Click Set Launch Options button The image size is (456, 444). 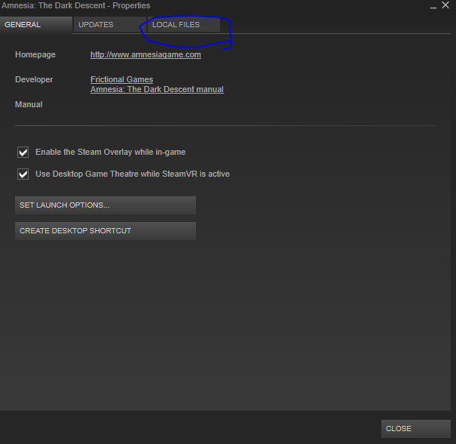tap(106, 205)
